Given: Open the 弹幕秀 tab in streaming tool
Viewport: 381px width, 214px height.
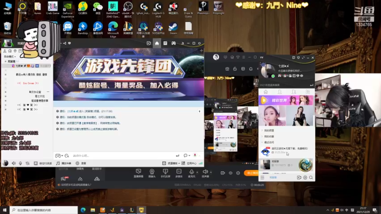Looking at the screenshot, I should click(x=80, y=169).
